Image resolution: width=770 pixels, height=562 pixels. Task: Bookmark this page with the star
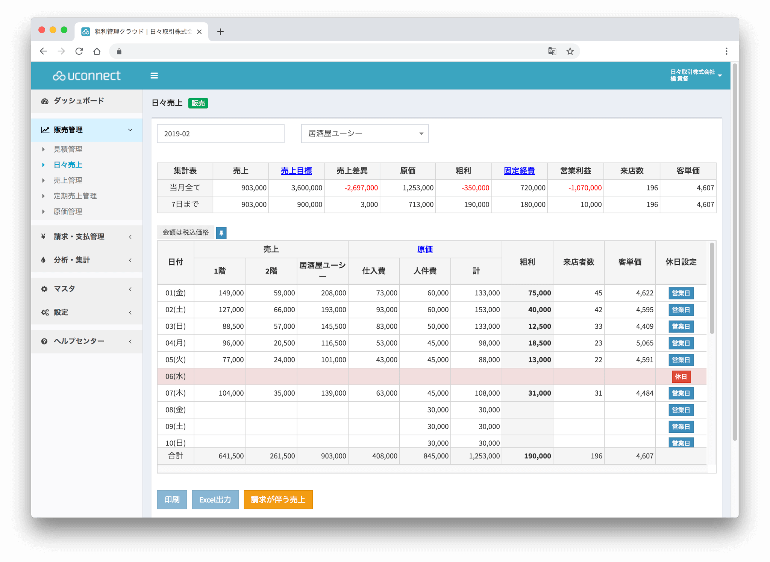click(x=570, y=51)
